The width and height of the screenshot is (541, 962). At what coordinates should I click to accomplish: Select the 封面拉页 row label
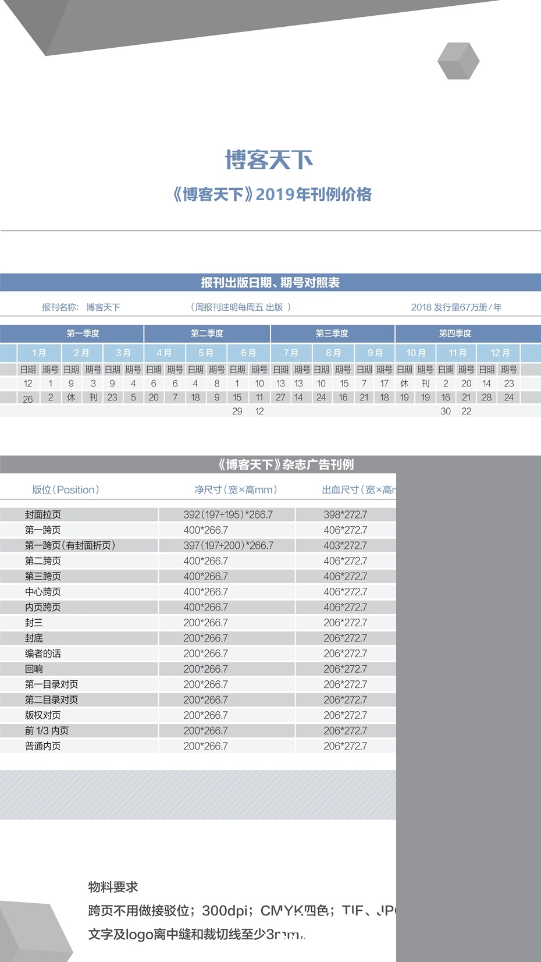(x=43, y=514)
